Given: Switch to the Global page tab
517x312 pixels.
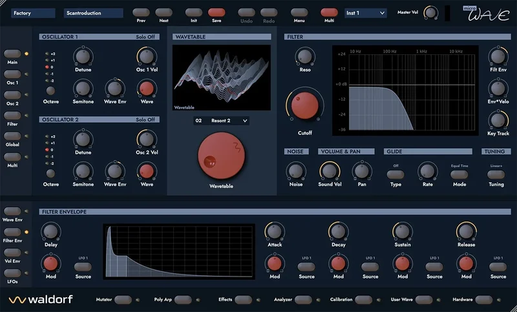Looking at the screenshot, I should (12, 136).
